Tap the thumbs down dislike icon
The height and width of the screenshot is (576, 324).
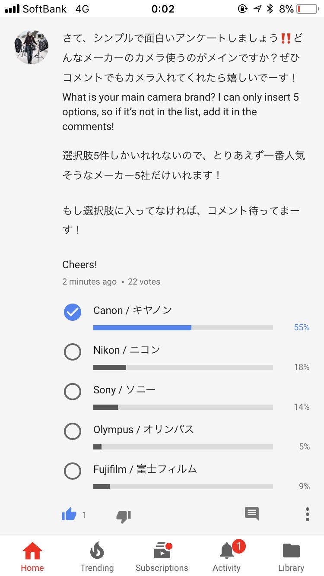coord(124,516)
